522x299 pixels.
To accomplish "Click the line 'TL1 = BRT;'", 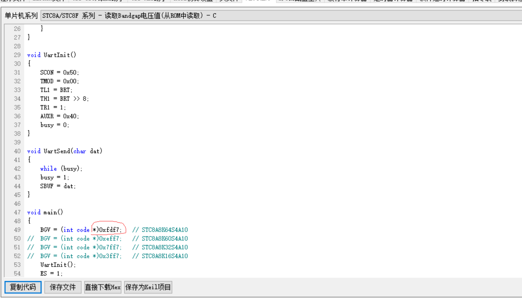I will tap(56, 90).
